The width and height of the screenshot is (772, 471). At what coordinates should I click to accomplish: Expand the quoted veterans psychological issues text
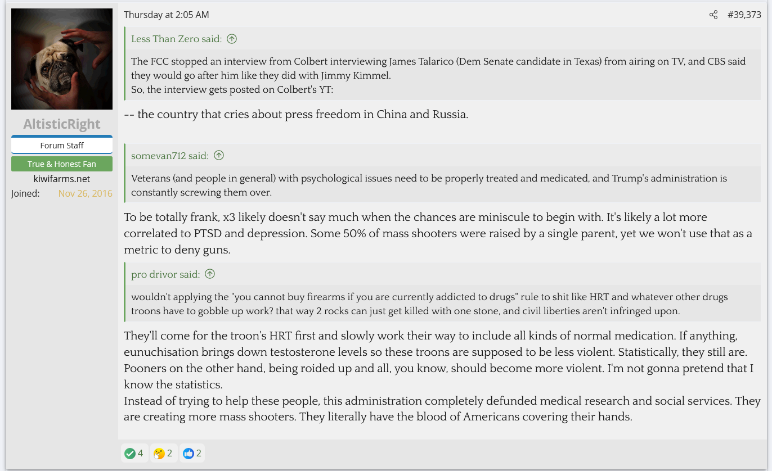click(429, 185)
